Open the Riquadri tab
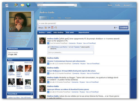This screenshot has height=101, width=139. [68, 18]
